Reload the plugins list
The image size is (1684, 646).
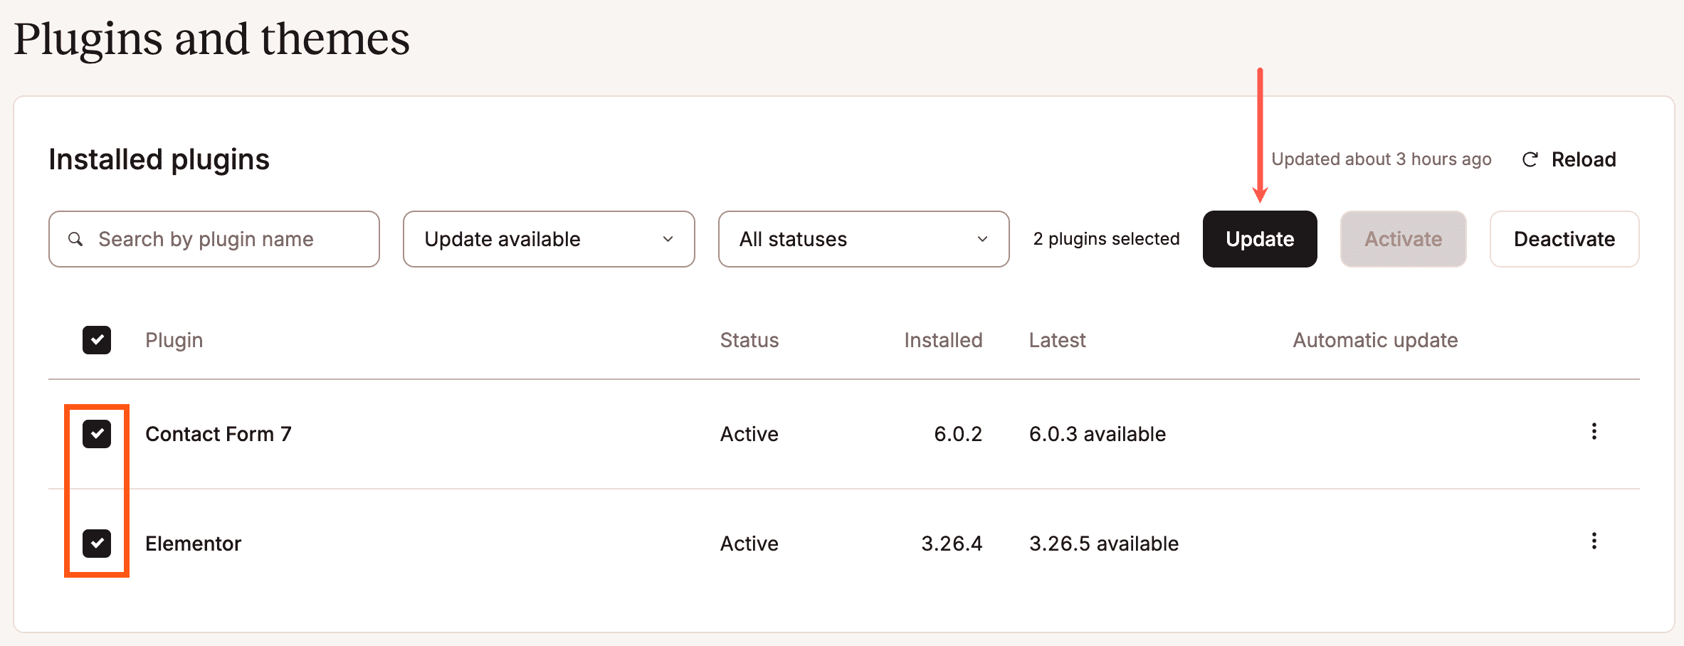pyautogui.click(x=1569, y=159)
